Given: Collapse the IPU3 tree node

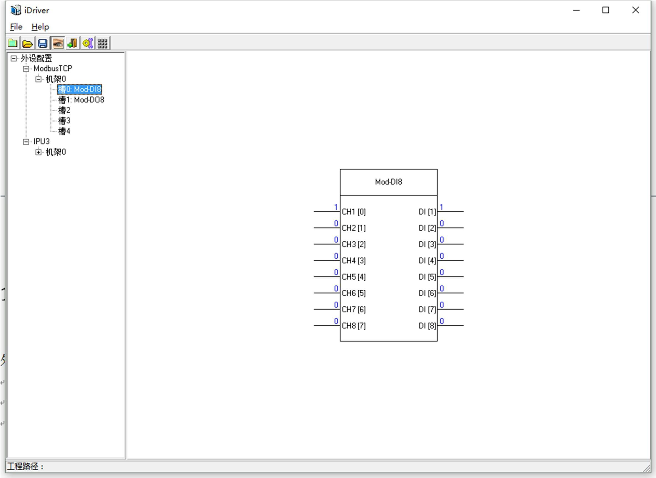Looking at the screenshot, I should tap(26, 142).
